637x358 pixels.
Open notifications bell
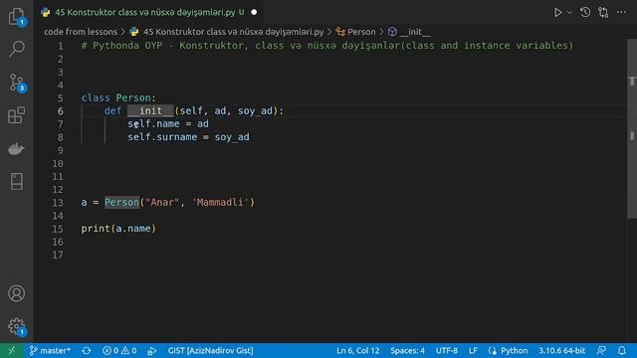(x=621, y=351)
